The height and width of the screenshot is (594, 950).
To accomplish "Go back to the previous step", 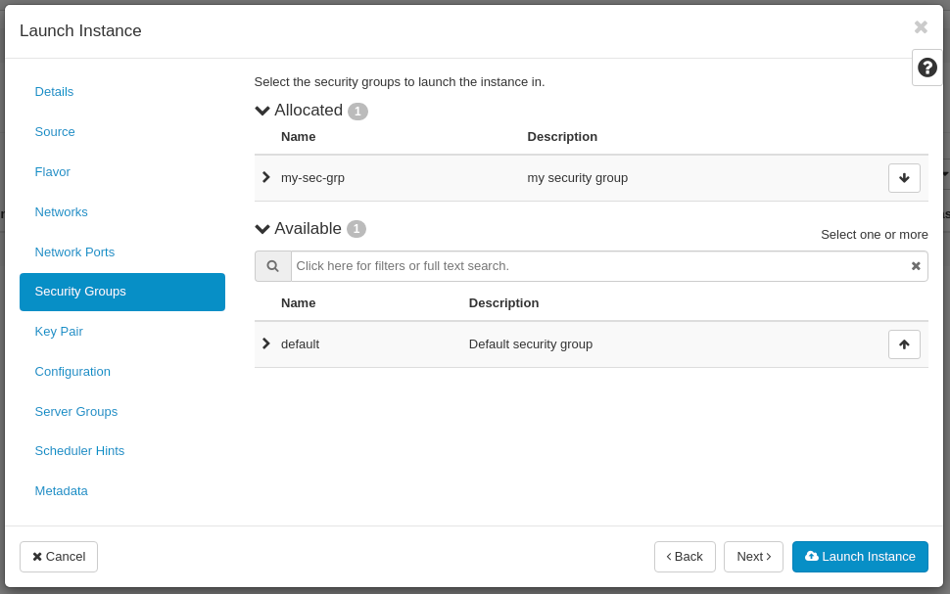I will pos(684,556).
